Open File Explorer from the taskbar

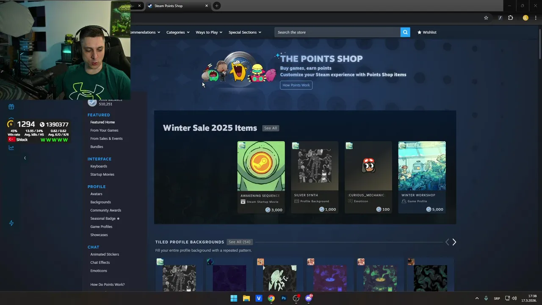tap(246, 298)
